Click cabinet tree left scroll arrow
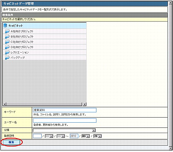Viewport: 173px width, 152px height. 5,104
